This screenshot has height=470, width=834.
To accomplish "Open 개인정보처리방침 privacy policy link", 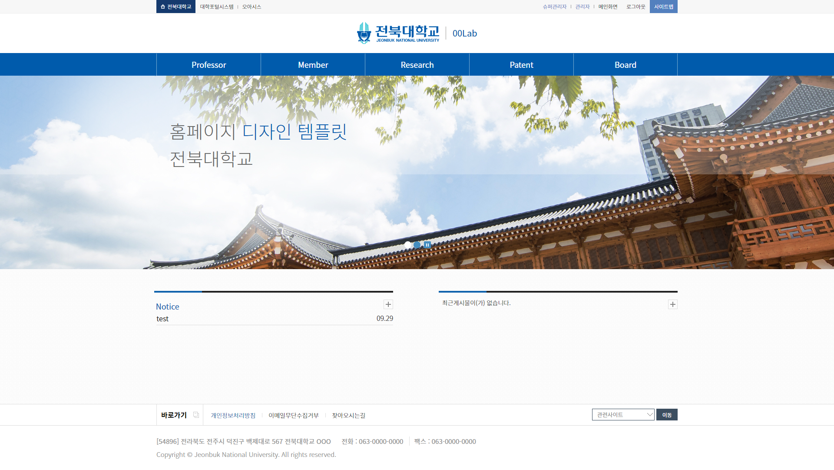I will point(233,415).
